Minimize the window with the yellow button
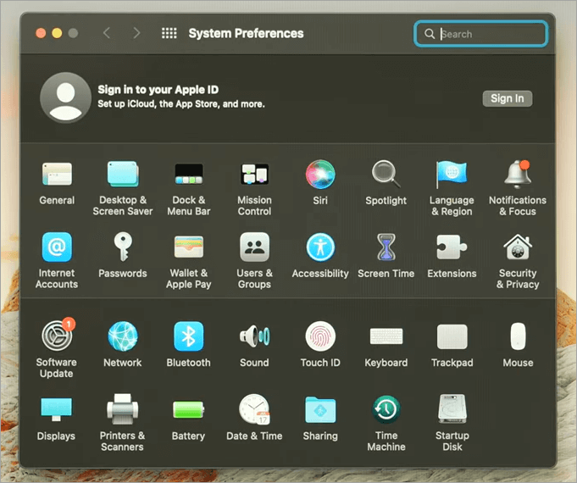 click(x=57, y=33)
